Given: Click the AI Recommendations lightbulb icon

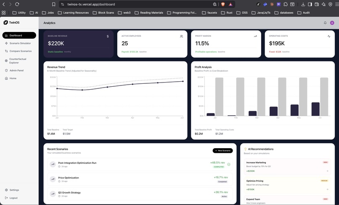Looking at the screenshot, I should [x=245, y=149].
